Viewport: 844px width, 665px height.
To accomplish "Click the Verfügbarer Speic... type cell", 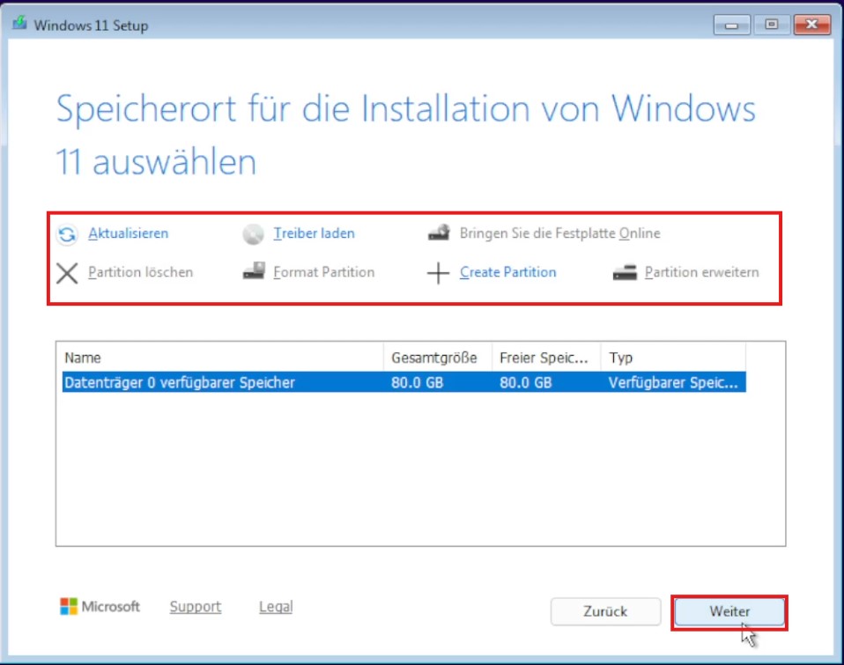I will pos(673,382).
